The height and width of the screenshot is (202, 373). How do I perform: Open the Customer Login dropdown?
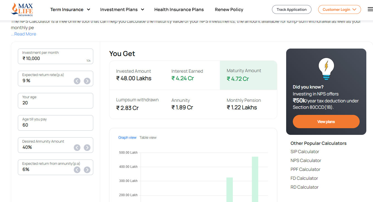click(339, 9)
